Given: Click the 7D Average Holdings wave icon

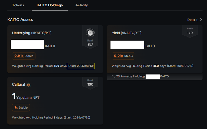Looking at the screenshot, I should 114,76.
